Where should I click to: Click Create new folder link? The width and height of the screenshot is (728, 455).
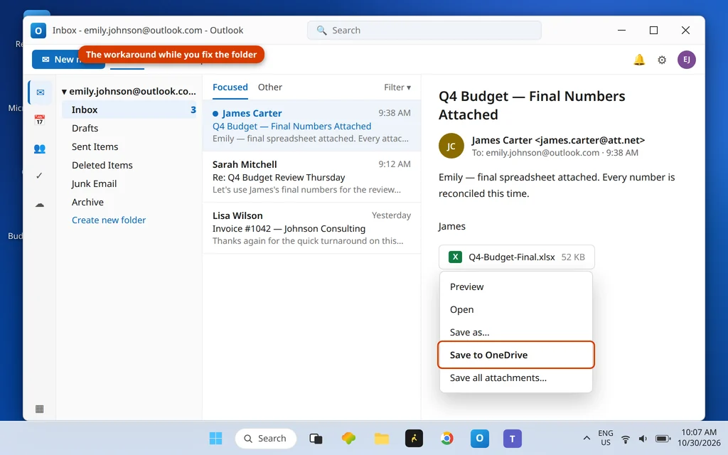[x=109, y=220]
